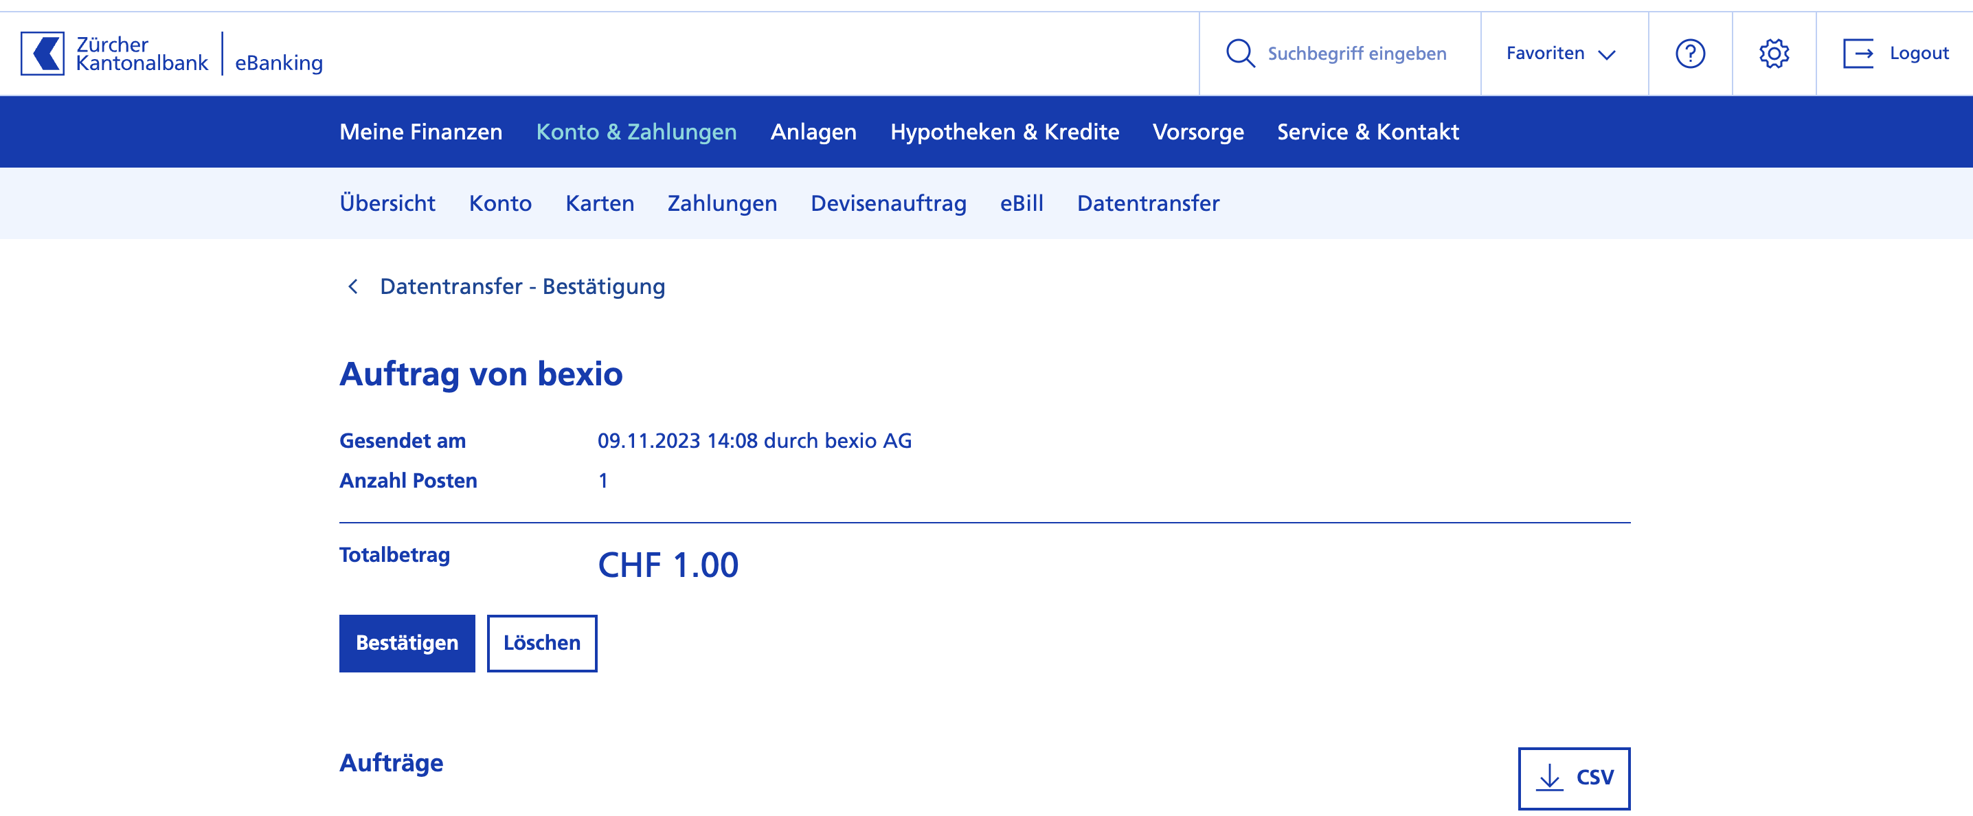
Task: Switch to the Konto sub-tab
Action: (x=500, y=203)
